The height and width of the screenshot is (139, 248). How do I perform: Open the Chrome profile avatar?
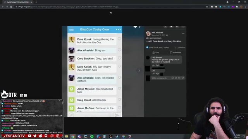pos(241,7)
